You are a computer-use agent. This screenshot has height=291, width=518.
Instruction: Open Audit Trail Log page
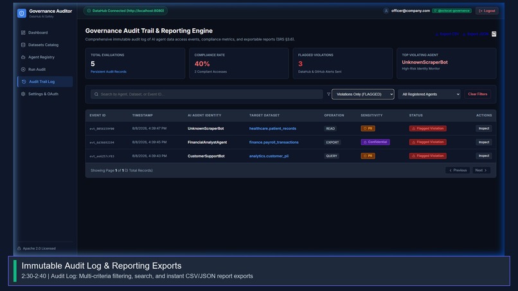(x=45, y=82)
